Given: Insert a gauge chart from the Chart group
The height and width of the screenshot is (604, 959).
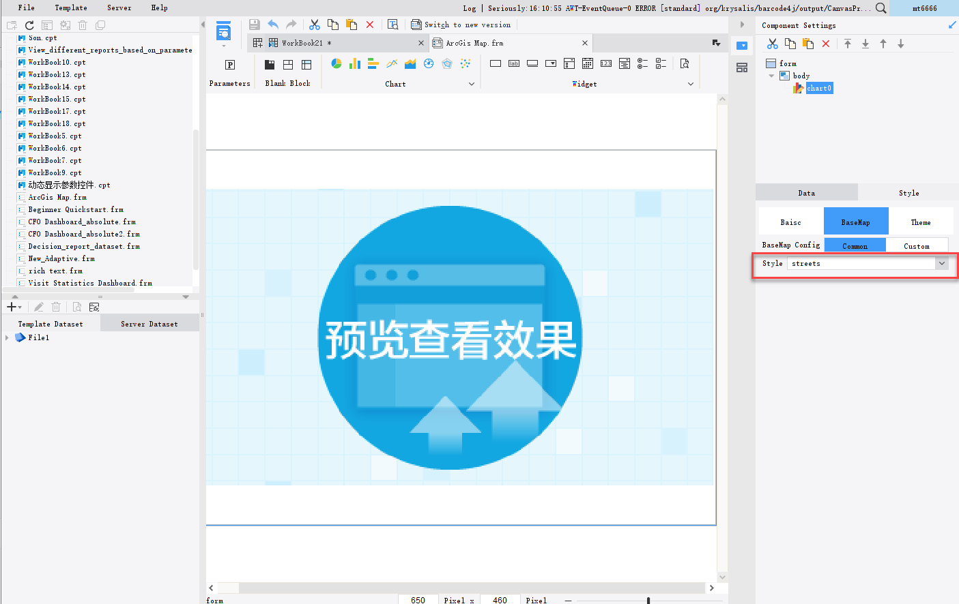Looking at the screenshot, I should click(x=428, y=63).
